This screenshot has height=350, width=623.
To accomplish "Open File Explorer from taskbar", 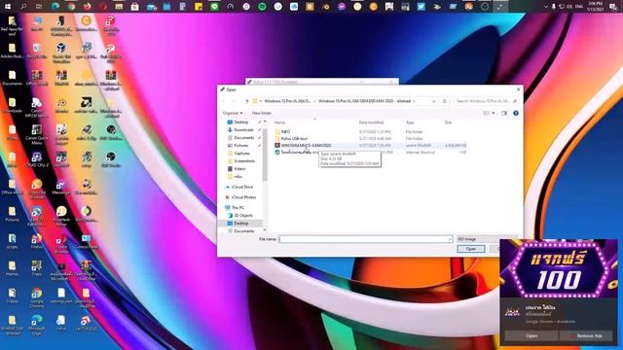I will [119, 7].
